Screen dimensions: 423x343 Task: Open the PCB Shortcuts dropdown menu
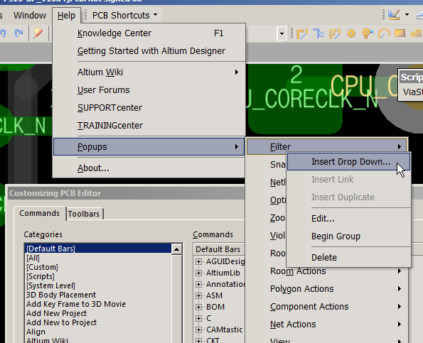124,16
